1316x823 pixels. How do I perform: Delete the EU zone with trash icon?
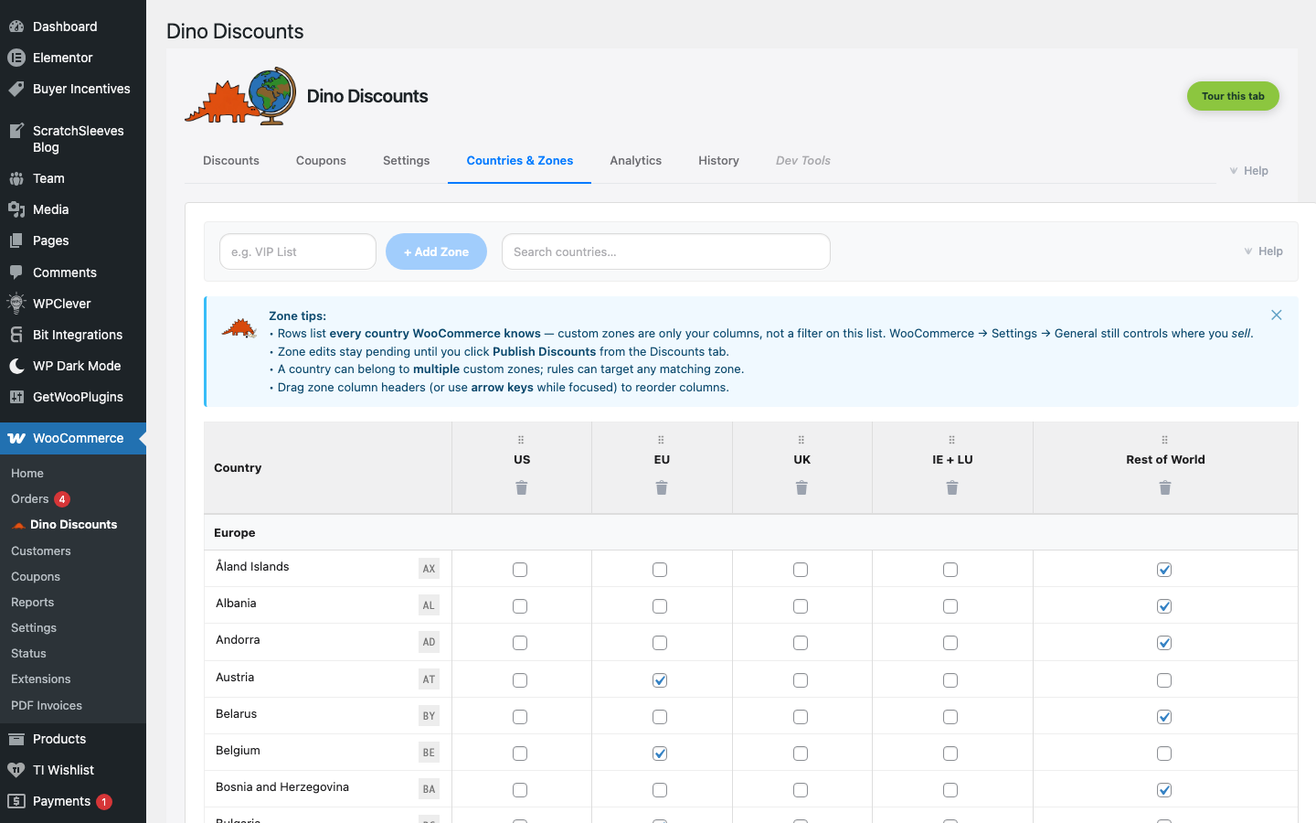click(x=662, y=487)
